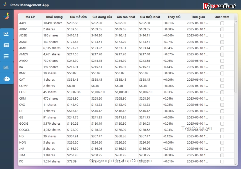The height and width of the screenshot is (169, 241).
Task: Tick the watchlist checkbox for BA
Action: [222, 67]
